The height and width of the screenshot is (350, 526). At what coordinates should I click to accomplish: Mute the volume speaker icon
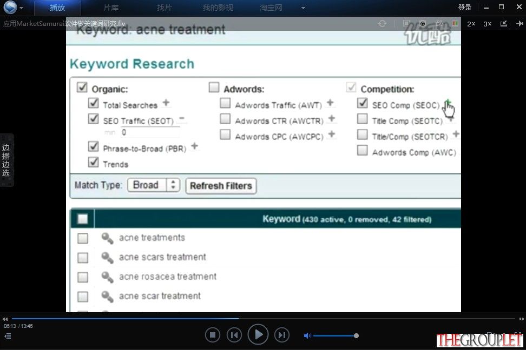(307, 335)
